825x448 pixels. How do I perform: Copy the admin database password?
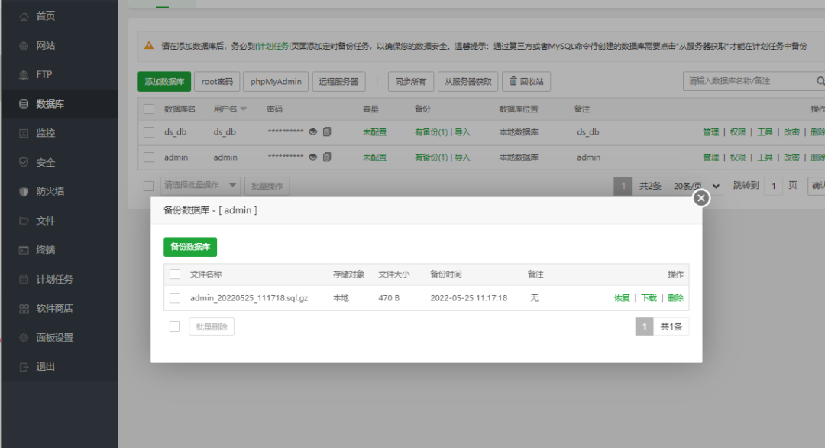coord(328,157)
